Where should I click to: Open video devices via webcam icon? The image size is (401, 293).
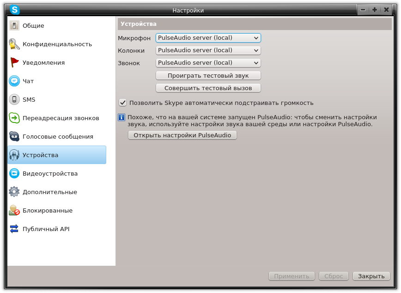pyautogui.click(x=14, y=173)
